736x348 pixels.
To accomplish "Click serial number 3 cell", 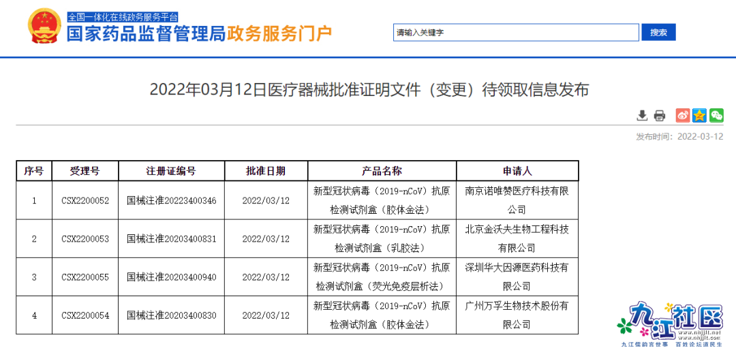I will pos(34,276).
